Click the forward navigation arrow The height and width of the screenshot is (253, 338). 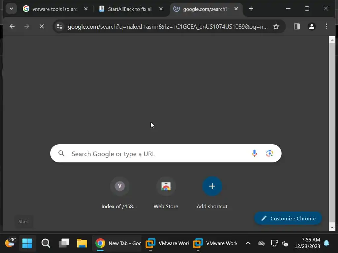[27, 26]
